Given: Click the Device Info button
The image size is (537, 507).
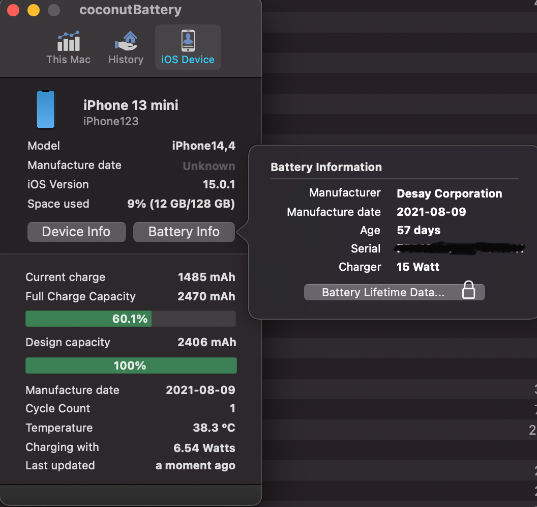Looking at the screenshot, I should 76,232.
